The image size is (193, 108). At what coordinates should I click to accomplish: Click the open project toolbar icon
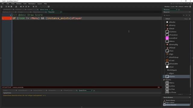coord(9,7)
